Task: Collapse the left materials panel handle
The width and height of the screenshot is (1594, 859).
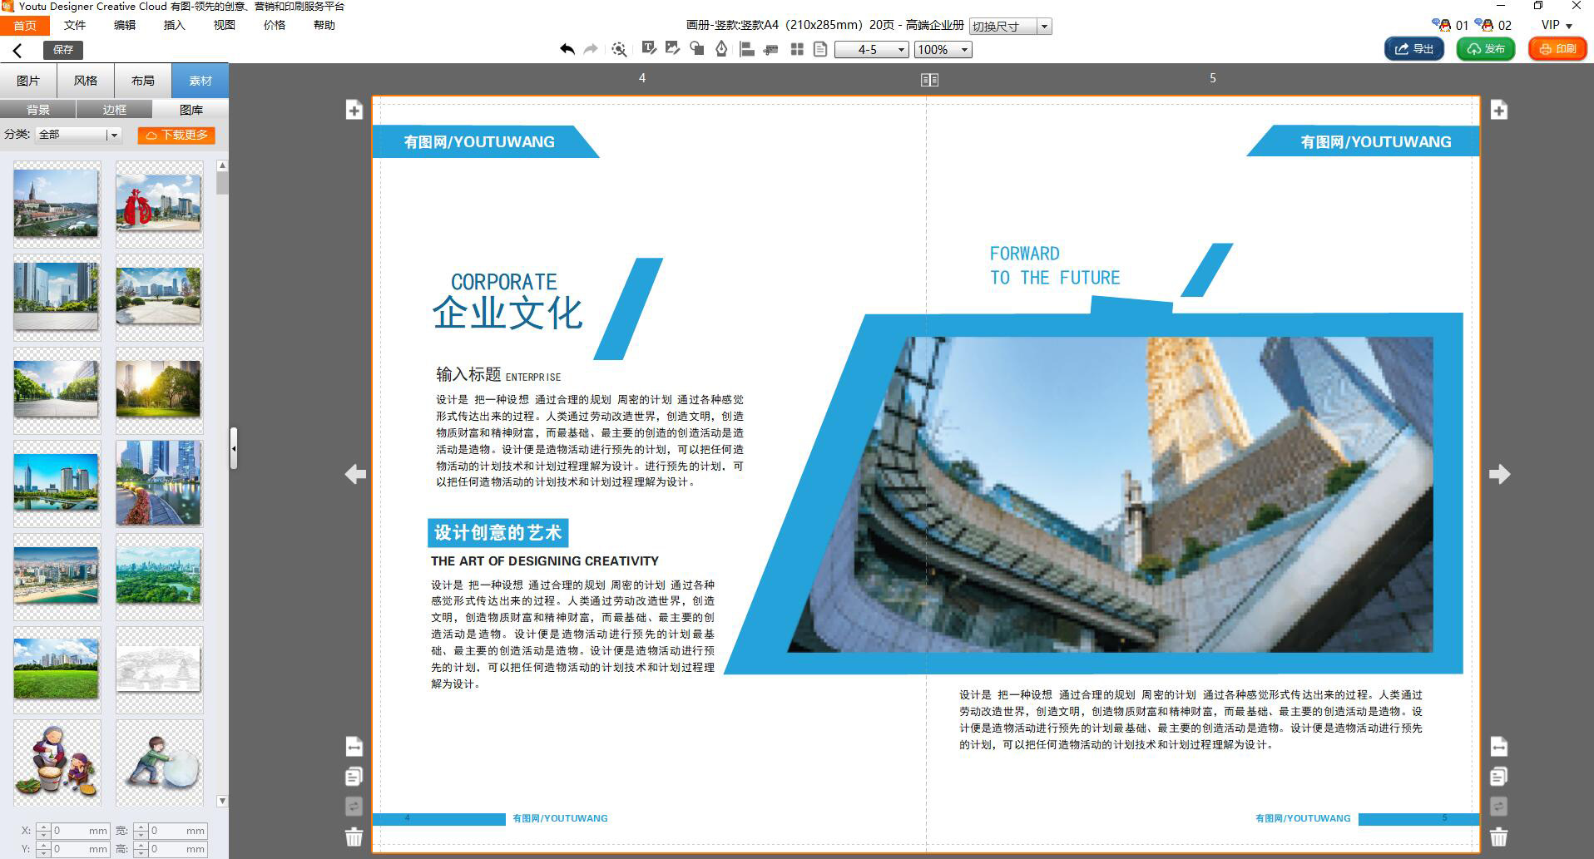Action: tap(234, 448)
